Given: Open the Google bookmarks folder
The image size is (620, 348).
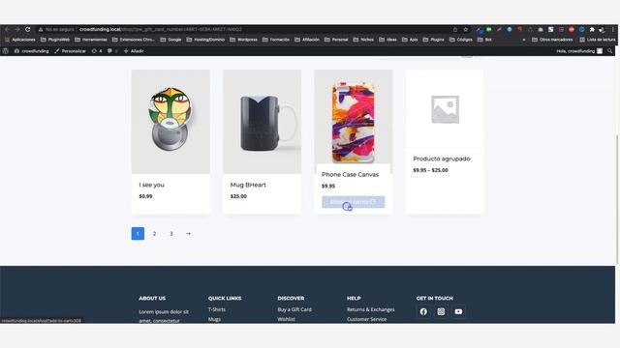Looking at the screenshot, I should tap(170, 40).
